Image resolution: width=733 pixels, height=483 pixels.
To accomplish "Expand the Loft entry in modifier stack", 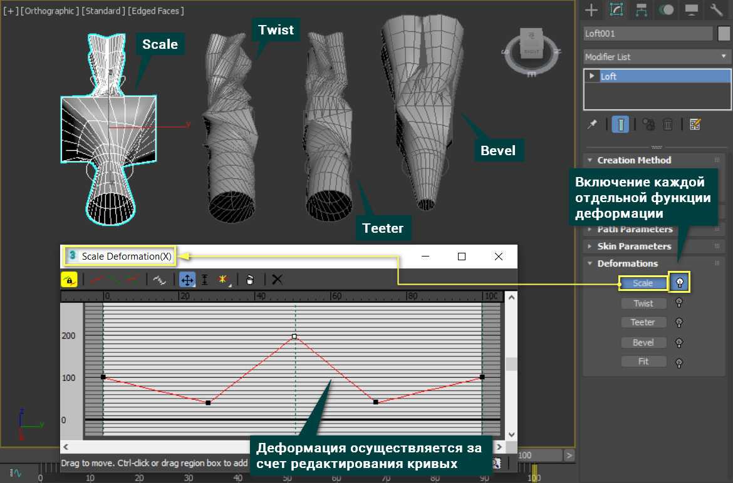I will pyautogui.click(x=591, y=76).
